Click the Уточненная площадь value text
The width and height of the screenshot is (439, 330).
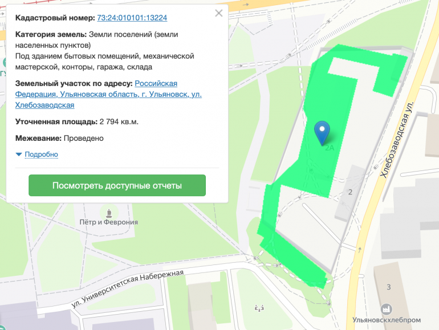pos(119,121)
